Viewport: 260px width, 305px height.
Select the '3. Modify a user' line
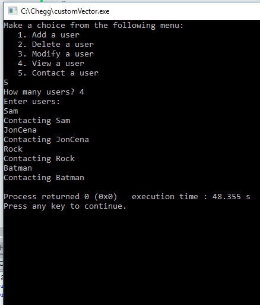pos(56,54)
